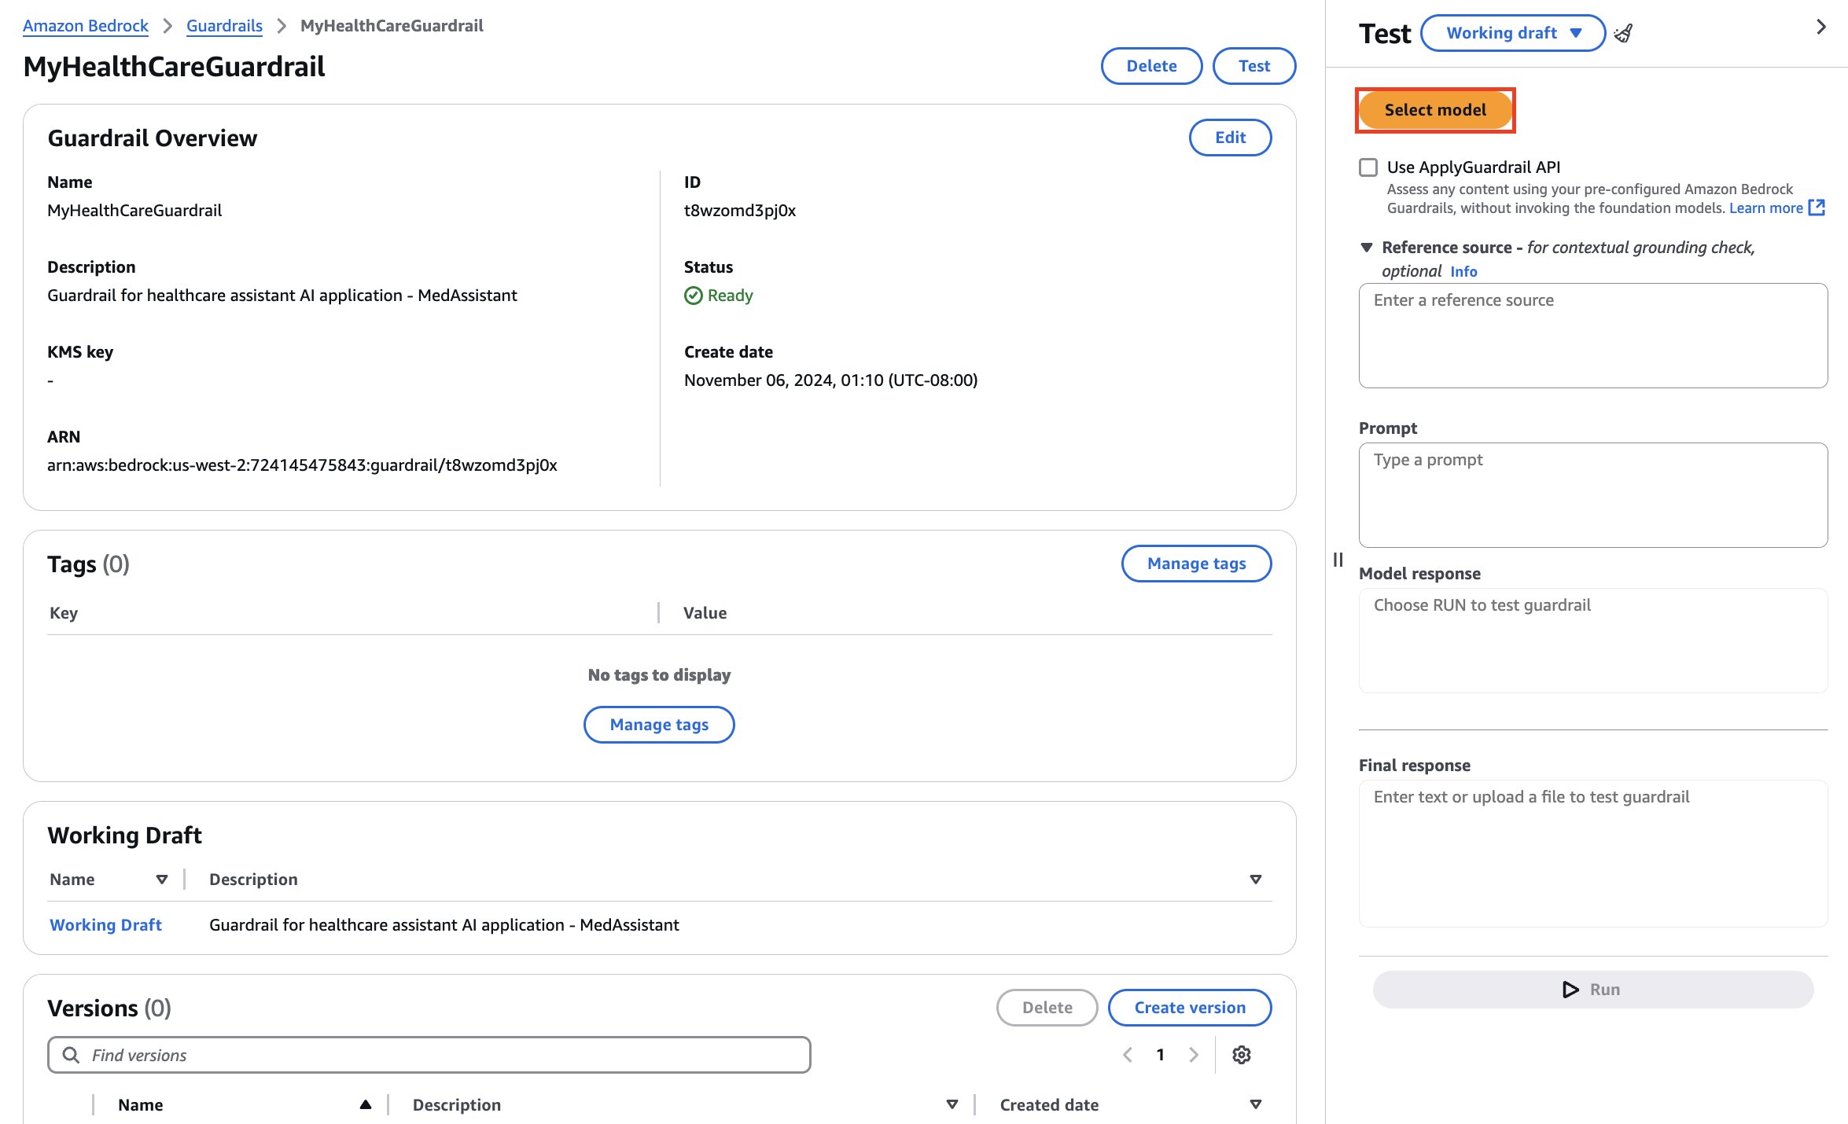Click the Ready status text
This screenshot has width=1848, height=1124.
pos(730,296)
